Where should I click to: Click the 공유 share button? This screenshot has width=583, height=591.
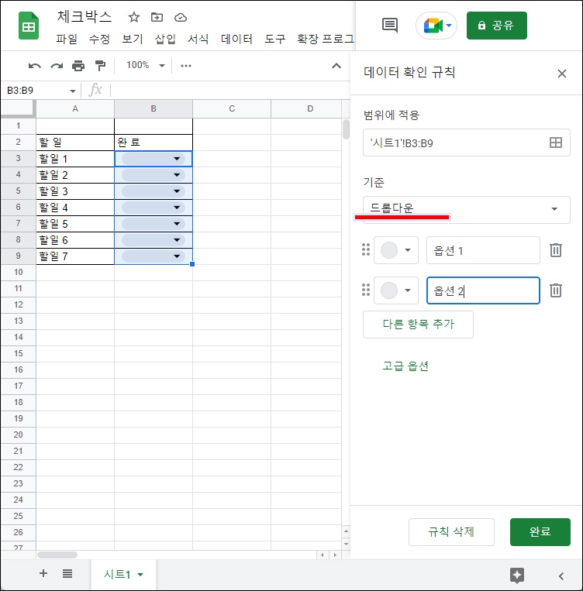pyautogui.click(x=497, y=26)
